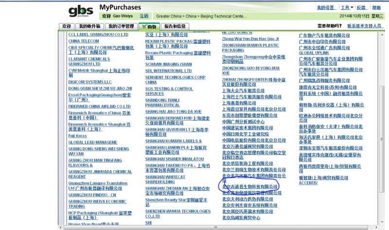The width and height of the screenshot is (389, 230).
Task: Click 联系技术支持人员 support link
Action: point(364,26)
